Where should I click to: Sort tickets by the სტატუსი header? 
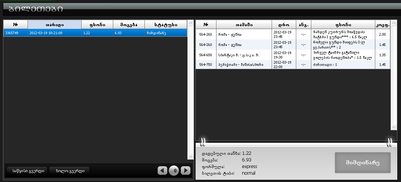click(166, 25)
